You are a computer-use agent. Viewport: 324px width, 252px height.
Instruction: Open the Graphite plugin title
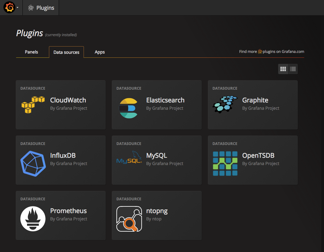pos(255,100)
